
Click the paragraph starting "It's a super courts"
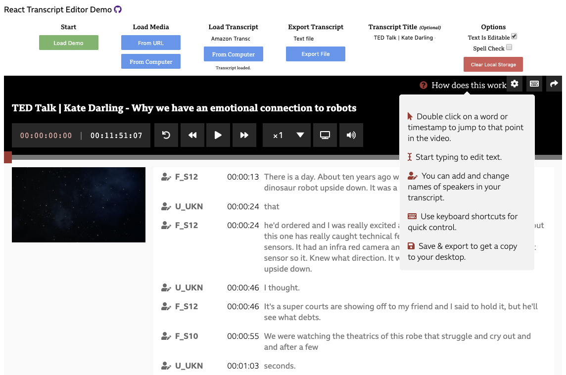(401, 312)
